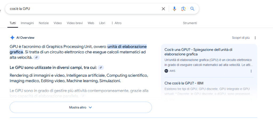The image size is (273, 124).
Task: Click the "Scopri di più" link
Action: [x=241, y=38]
